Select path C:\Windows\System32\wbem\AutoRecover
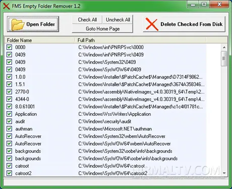 (122, 136)
